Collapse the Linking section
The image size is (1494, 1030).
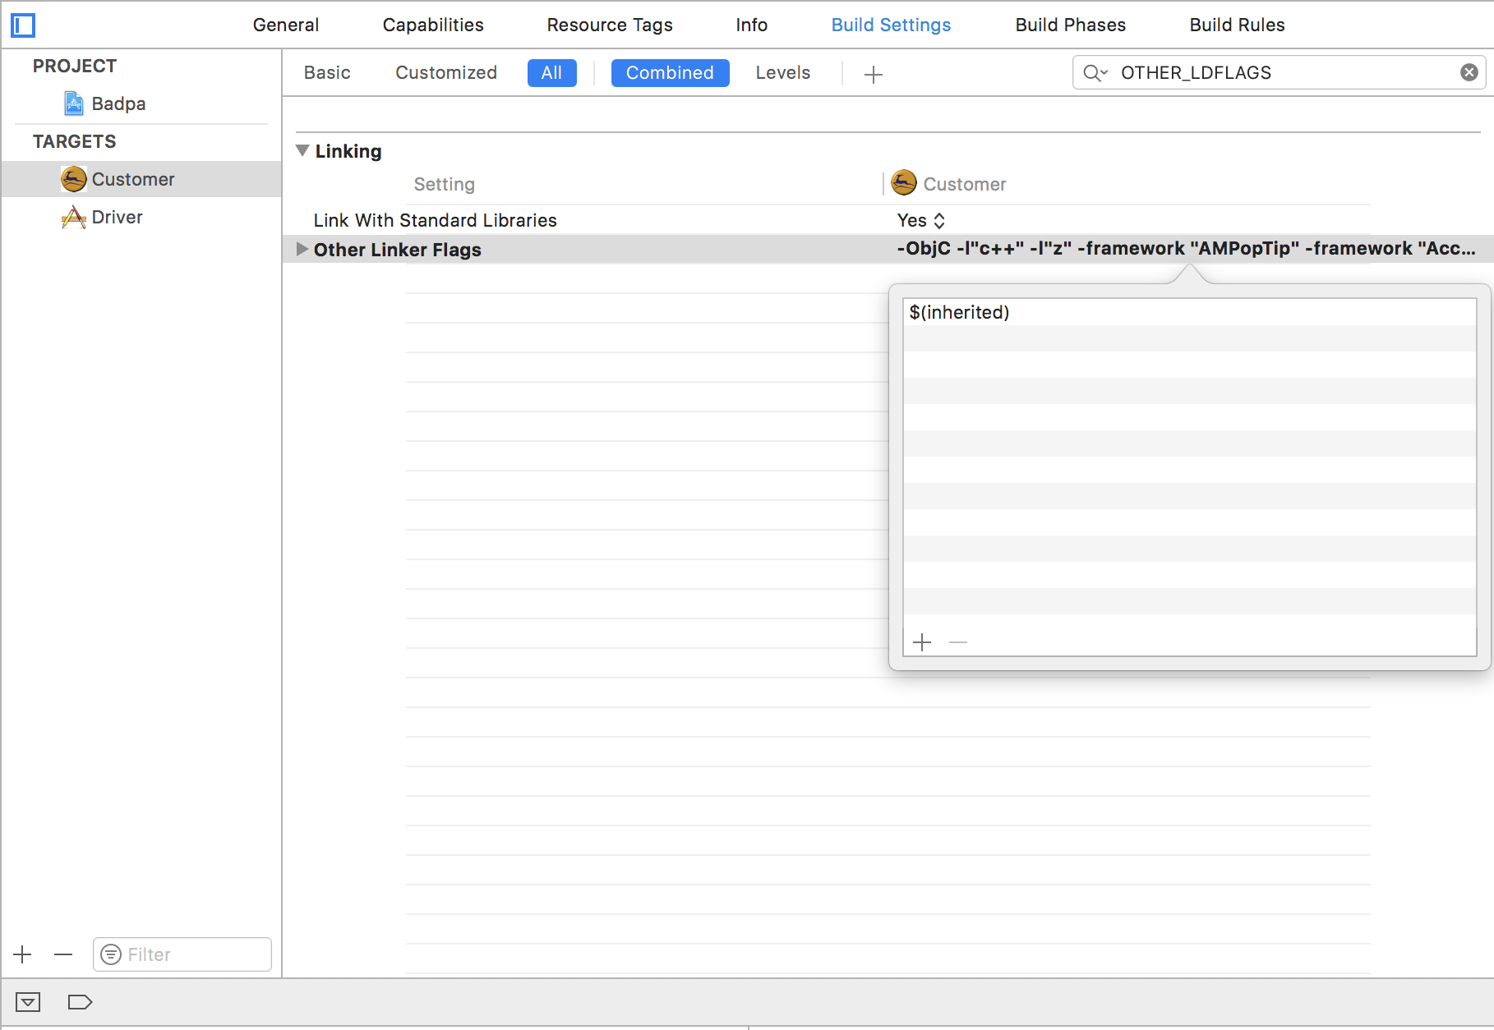(x=302, y=150)
